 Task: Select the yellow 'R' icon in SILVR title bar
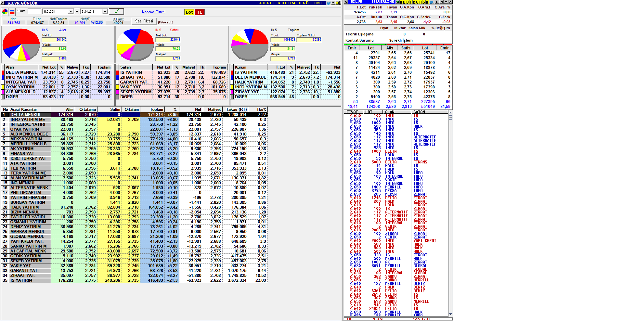point(427,2)
